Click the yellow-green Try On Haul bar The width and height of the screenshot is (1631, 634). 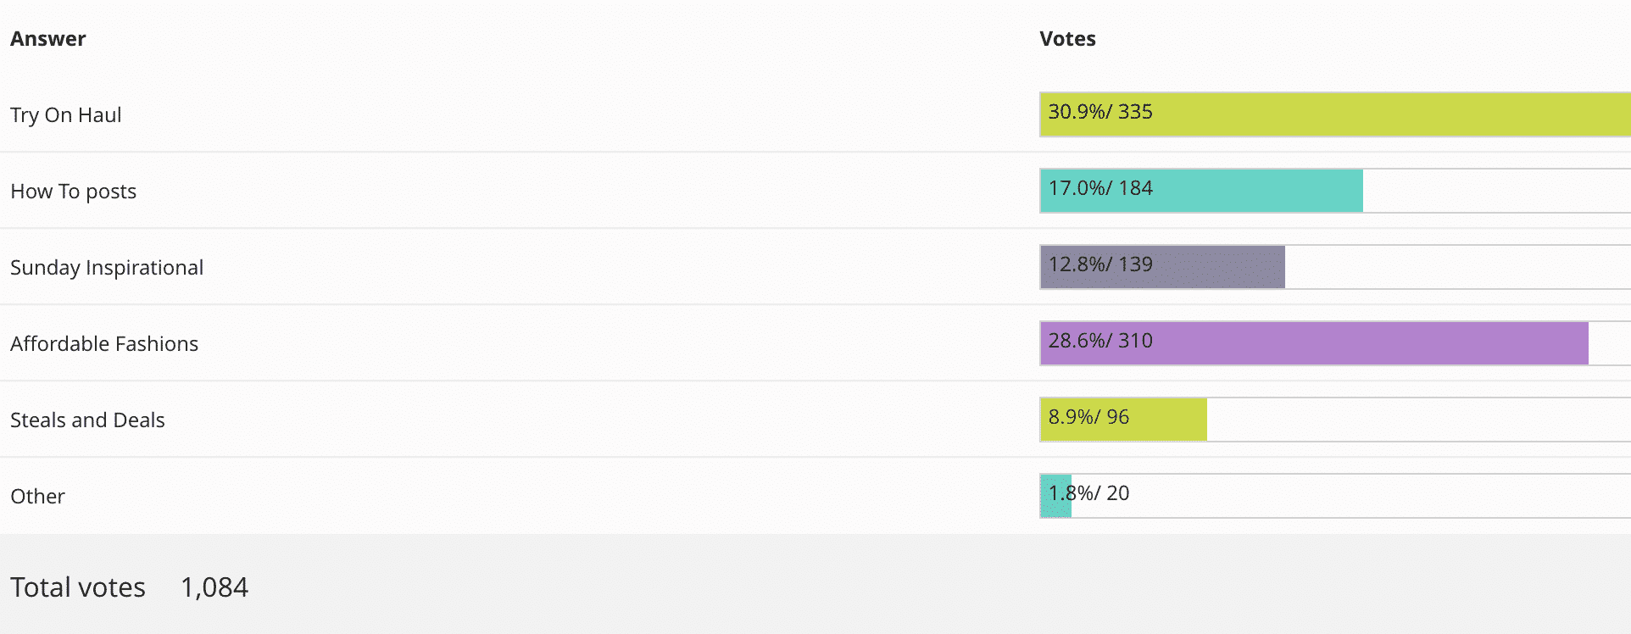coord(1390,114)
